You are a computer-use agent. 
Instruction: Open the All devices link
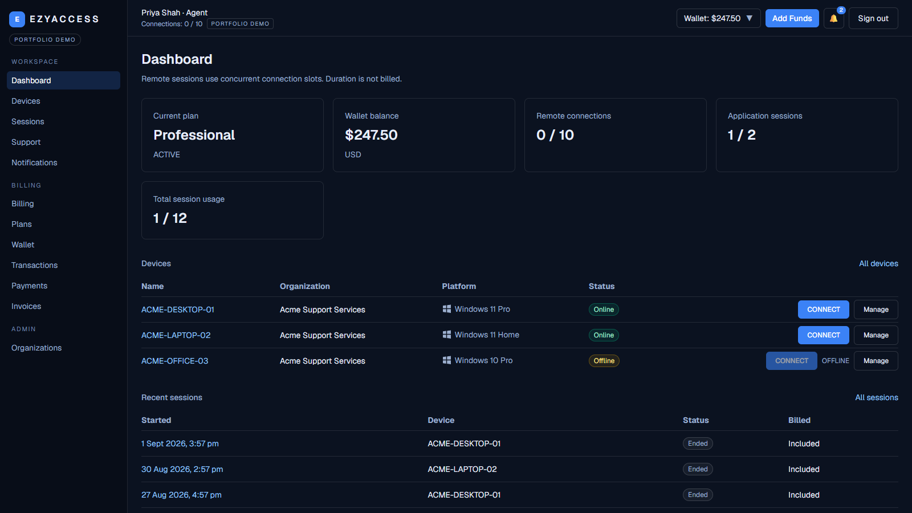(878, 263)
